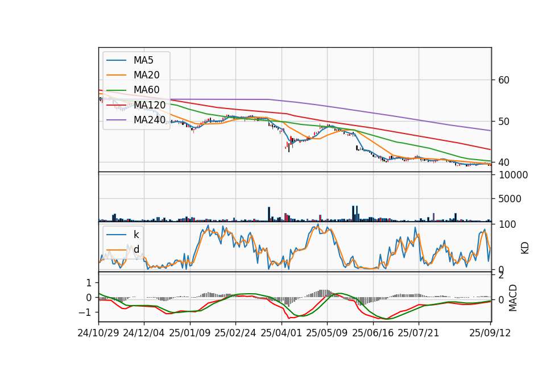Viewport: 546px width, 392px height.
Task: Click the orange MA20 legend line sample
Action: coord(117,75)
